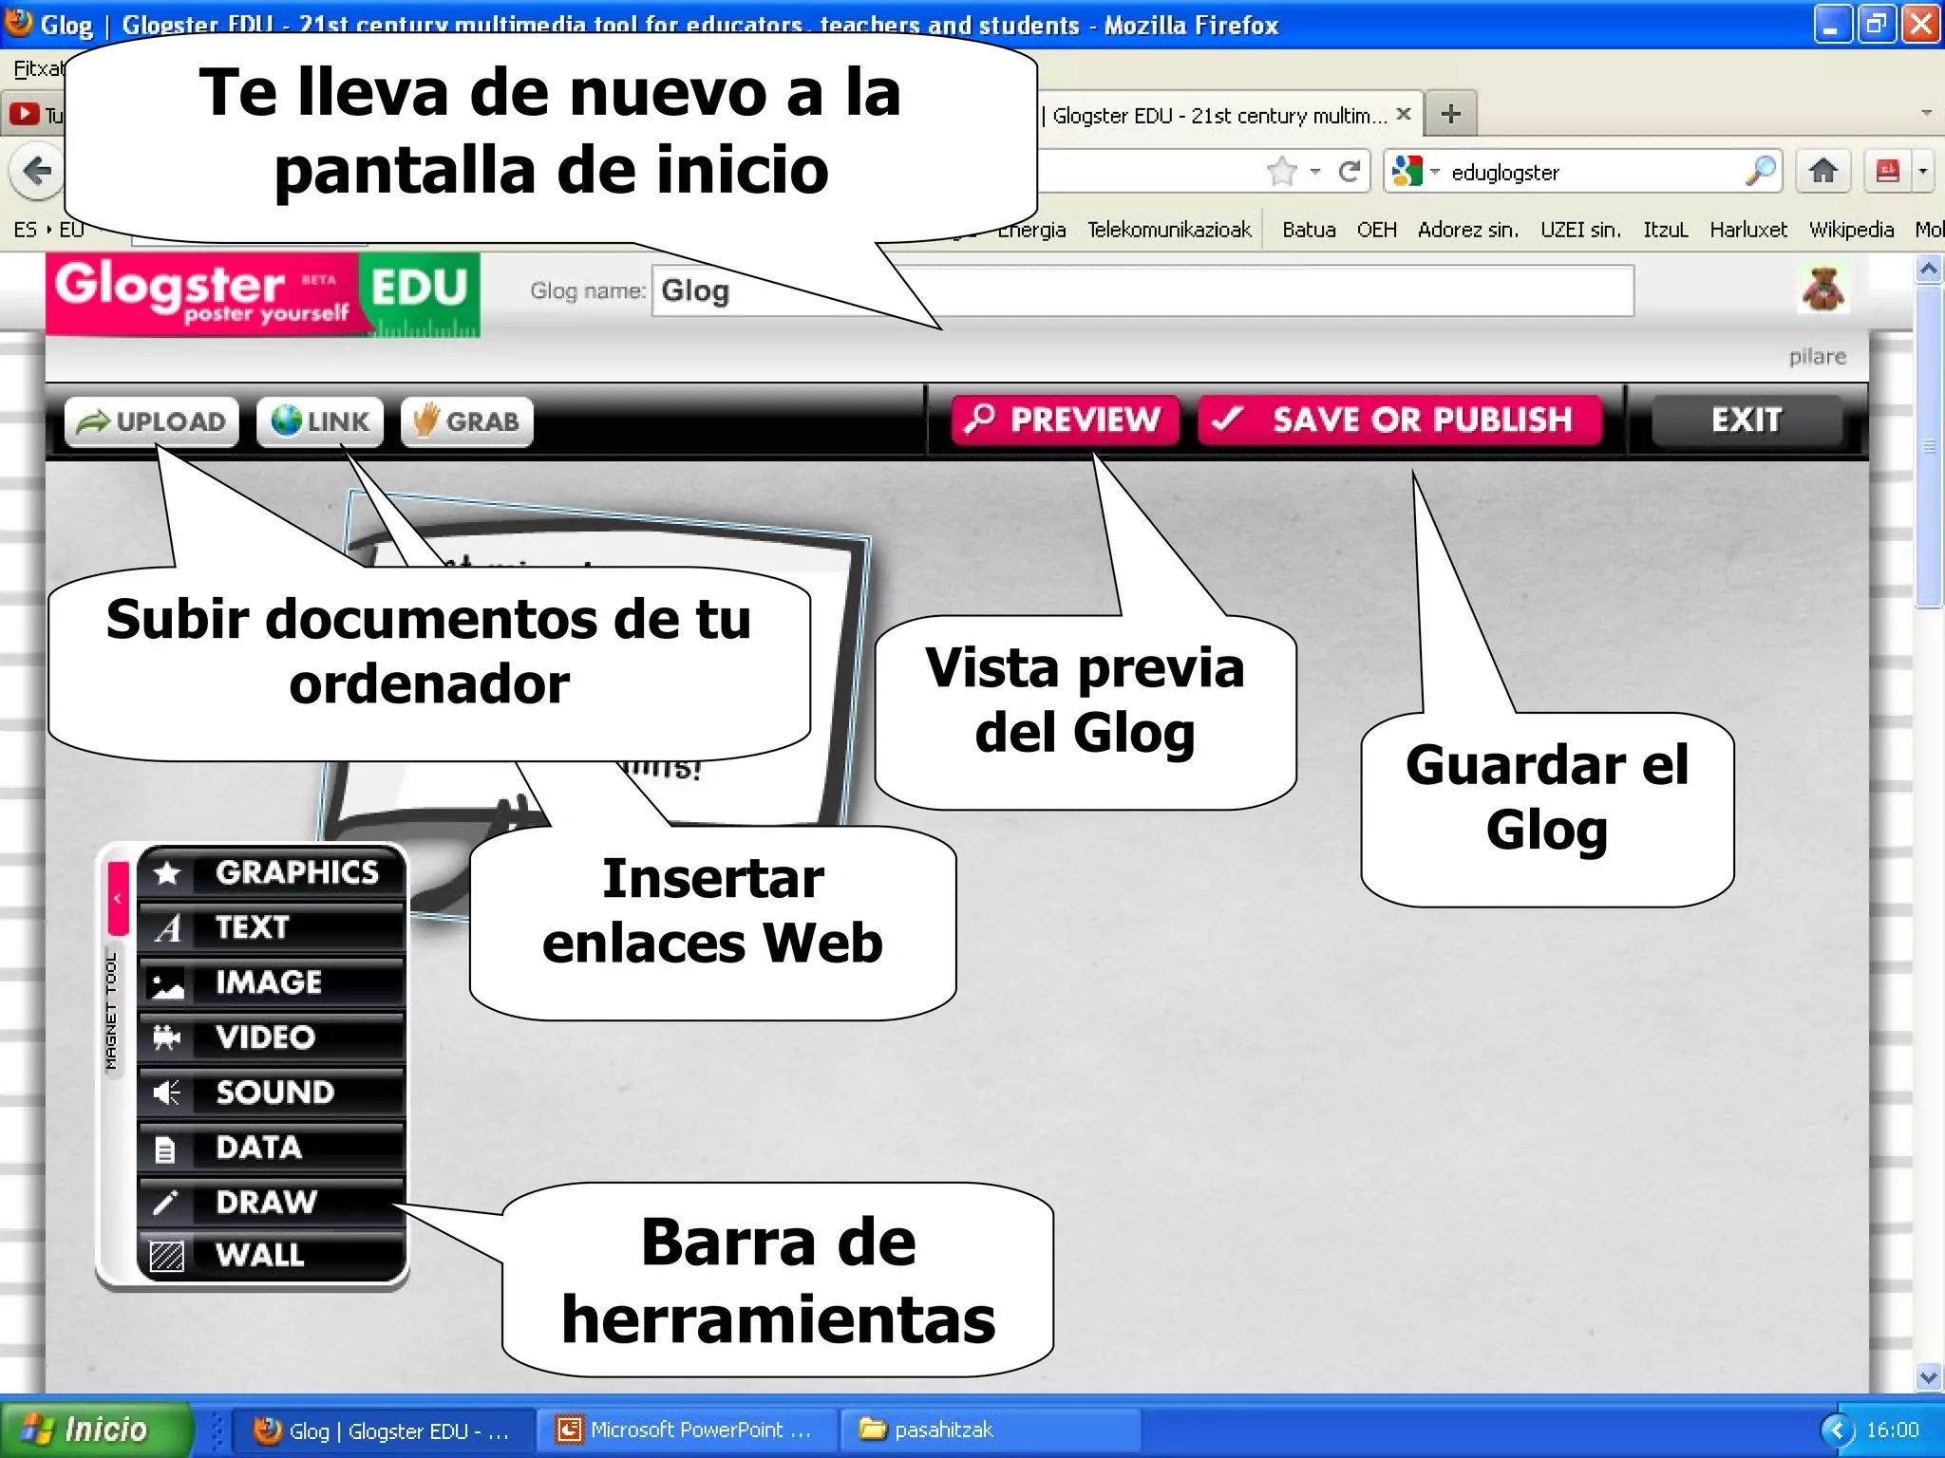Exit the Glog editor
The width and height of the screenshot is (1945, 1458).
pyautogui.click(x=1747, y=420)
